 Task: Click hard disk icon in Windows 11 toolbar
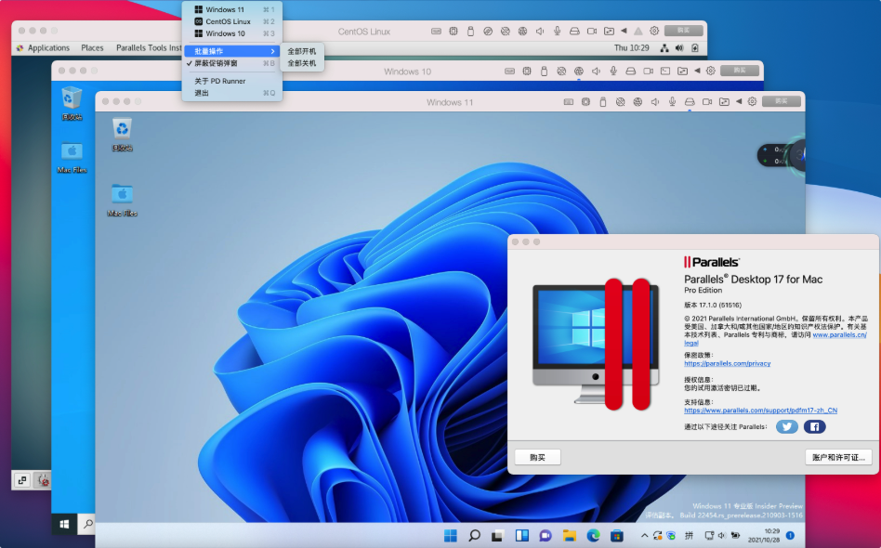[x=690, y=101]
